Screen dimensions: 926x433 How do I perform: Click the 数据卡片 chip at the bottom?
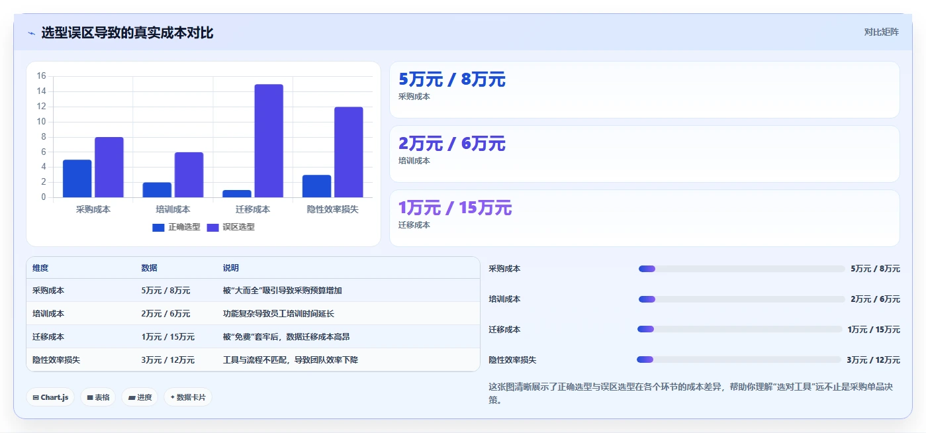[188, 397]
